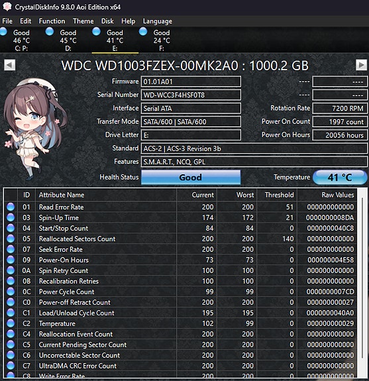Viewport: 369px width, 381px height.
Task: Switch to the E: disk tab
Action: pyautogui.click(x=115, y=40)
